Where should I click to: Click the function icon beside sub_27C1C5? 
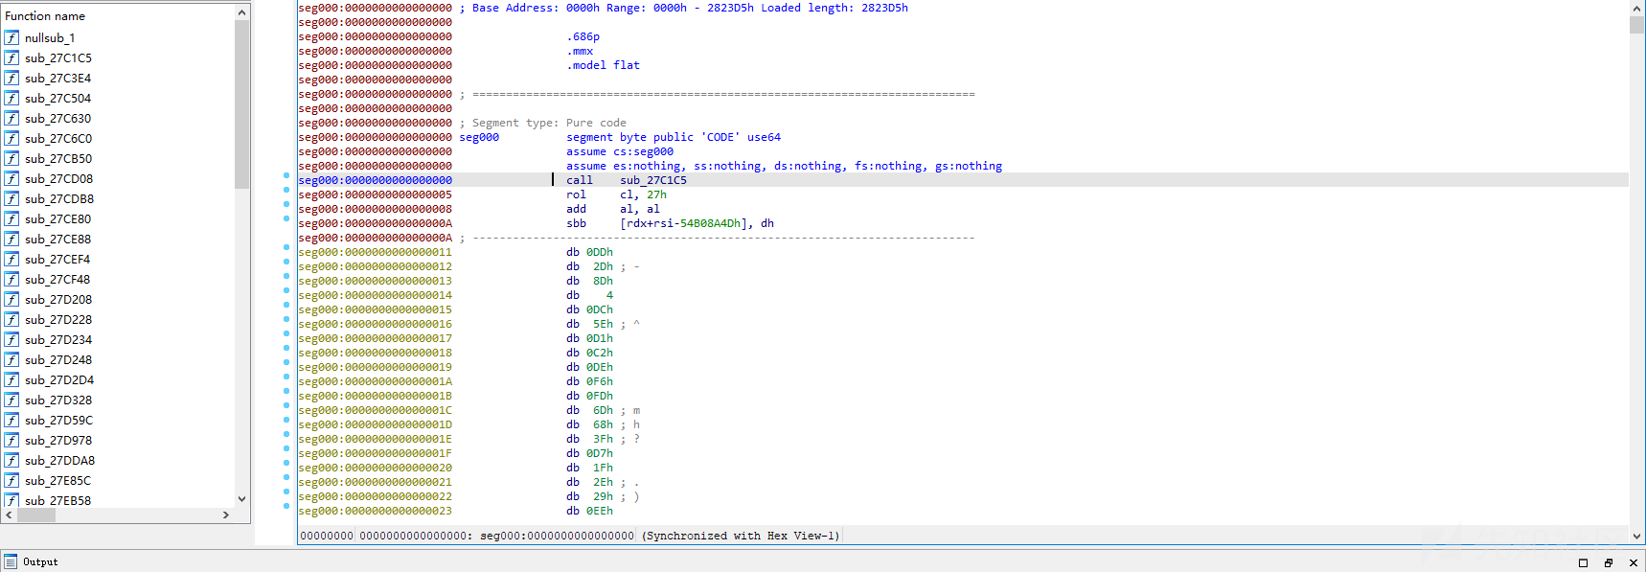click(11, 57)
